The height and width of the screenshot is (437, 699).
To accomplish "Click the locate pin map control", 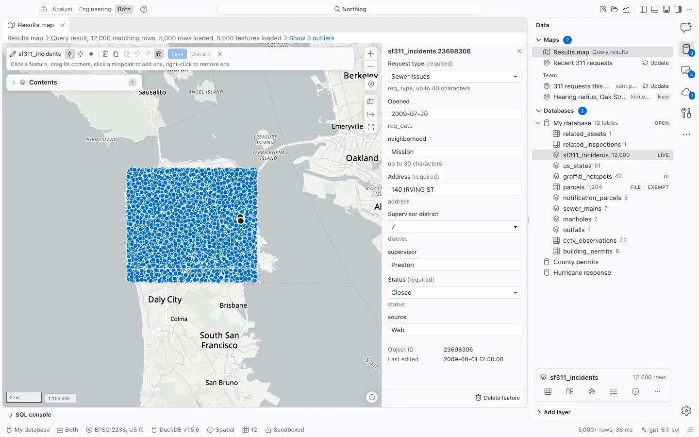I will click(x=371, y=84).
